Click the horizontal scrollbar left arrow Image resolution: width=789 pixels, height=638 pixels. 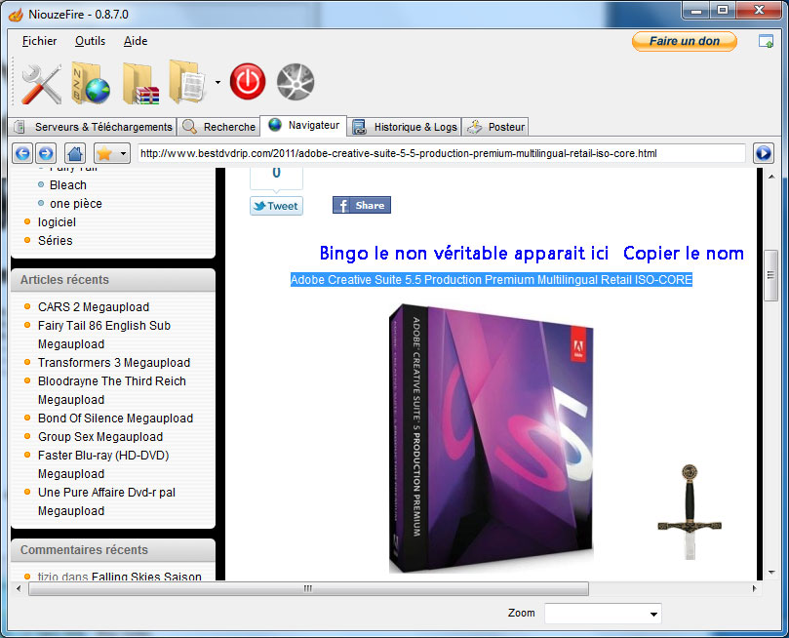click(x=19, y=588)
